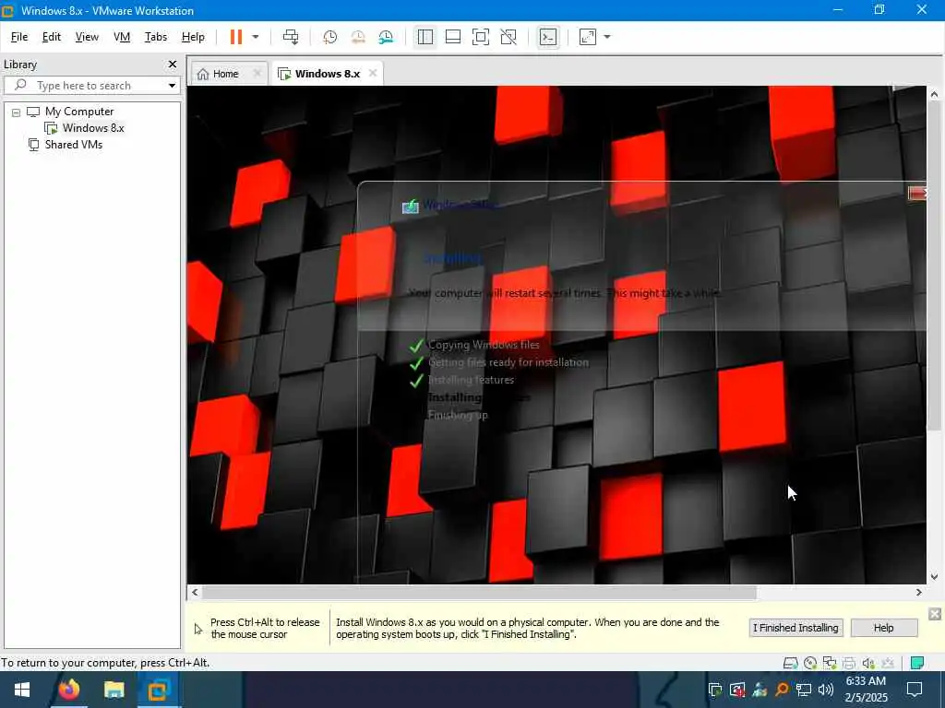Viewport: 945px width, 708px height.
Task: Open the File menu
Action: tap(19, 37)
